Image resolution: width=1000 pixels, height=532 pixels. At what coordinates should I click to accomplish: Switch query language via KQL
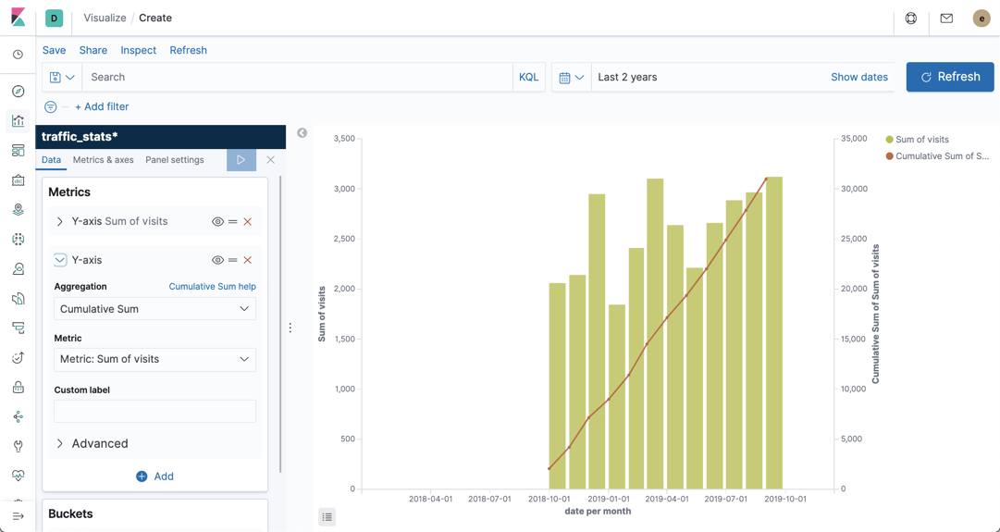(529, 77)
